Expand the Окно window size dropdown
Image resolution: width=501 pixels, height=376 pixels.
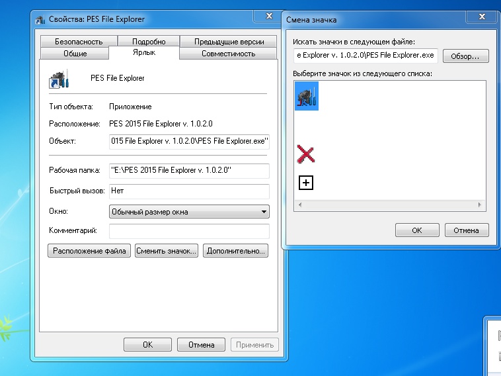[x=189, y=212]
